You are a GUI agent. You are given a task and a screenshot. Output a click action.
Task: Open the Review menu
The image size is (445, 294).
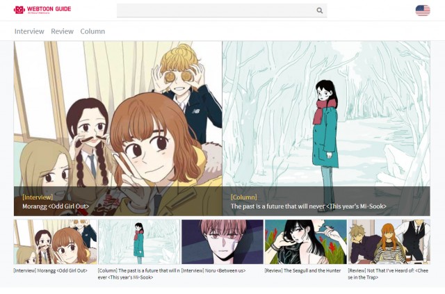pos(62,31)
